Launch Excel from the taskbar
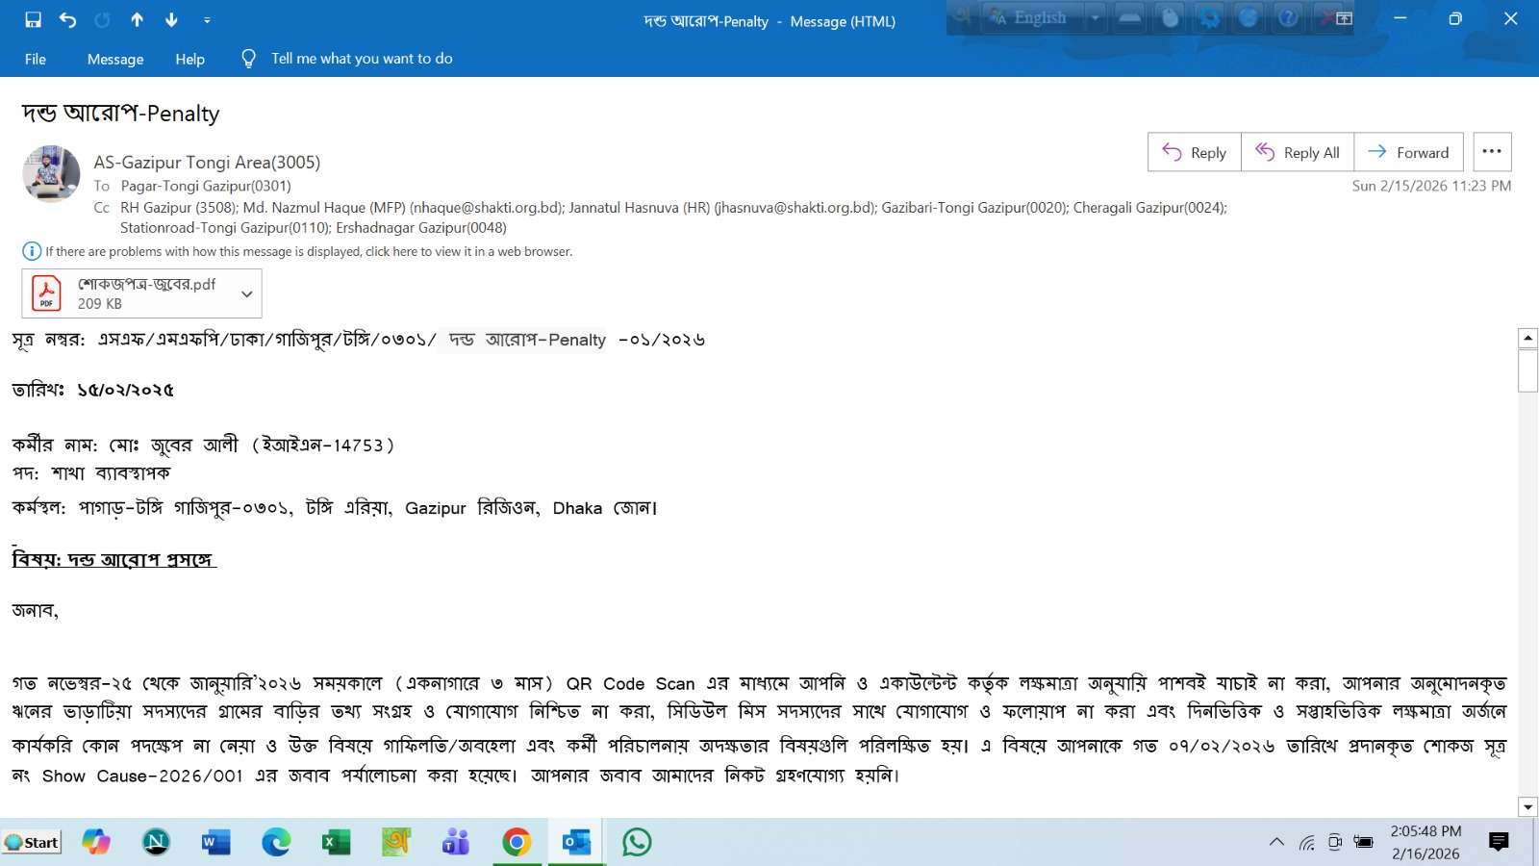1539x866 pixels. 336,843
